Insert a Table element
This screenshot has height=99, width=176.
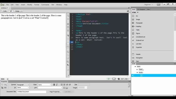[137, 30]
